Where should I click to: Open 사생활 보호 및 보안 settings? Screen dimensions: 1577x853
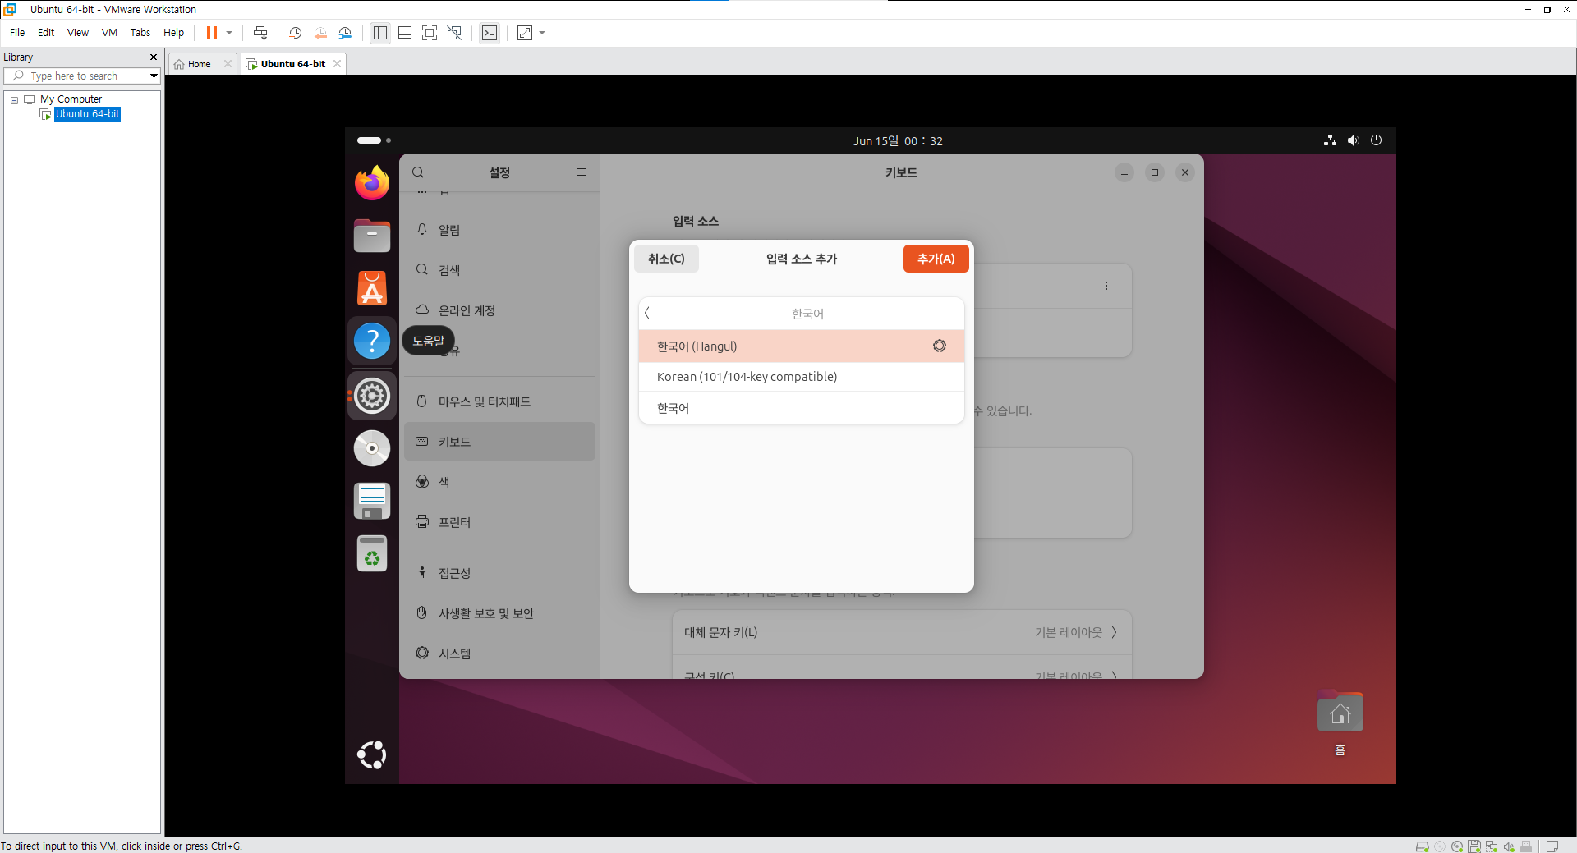click(499, 613)
